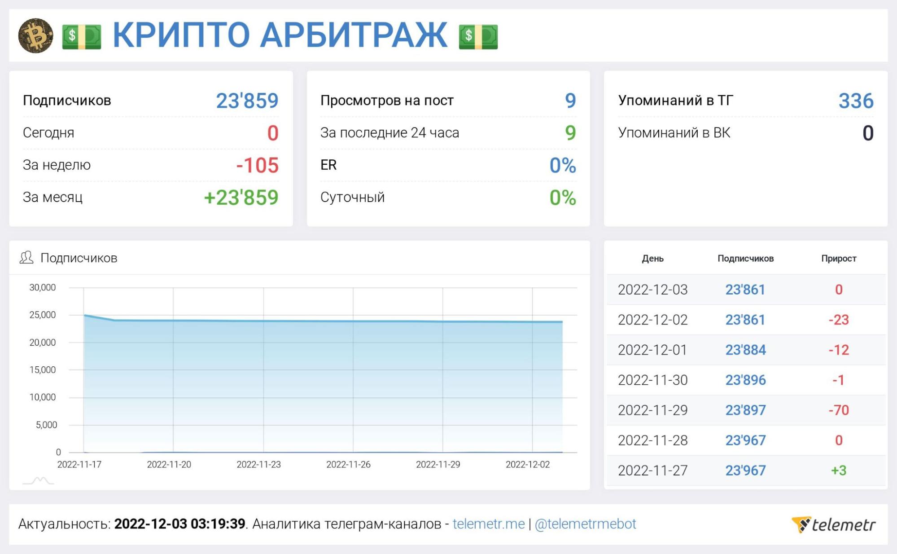Select table row date 2022-12-01

click(652, 350)
